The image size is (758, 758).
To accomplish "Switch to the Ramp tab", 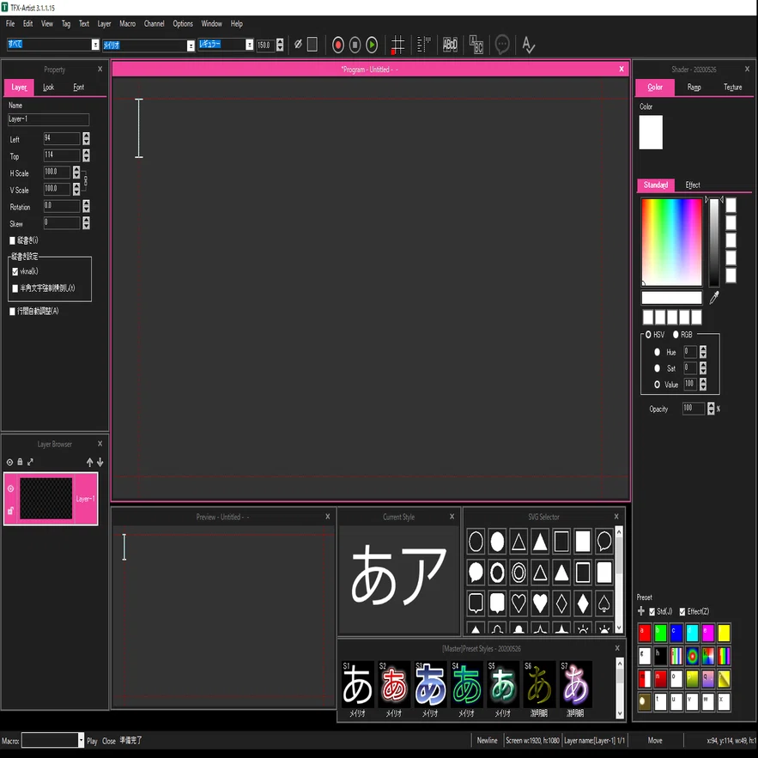I will coord(694,88).
